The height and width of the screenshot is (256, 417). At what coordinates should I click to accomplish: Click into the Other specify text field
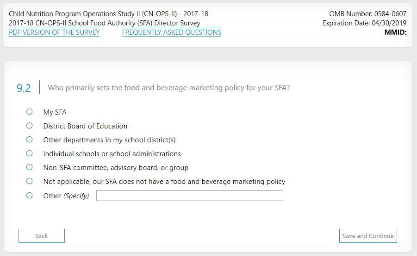point(190,196)
